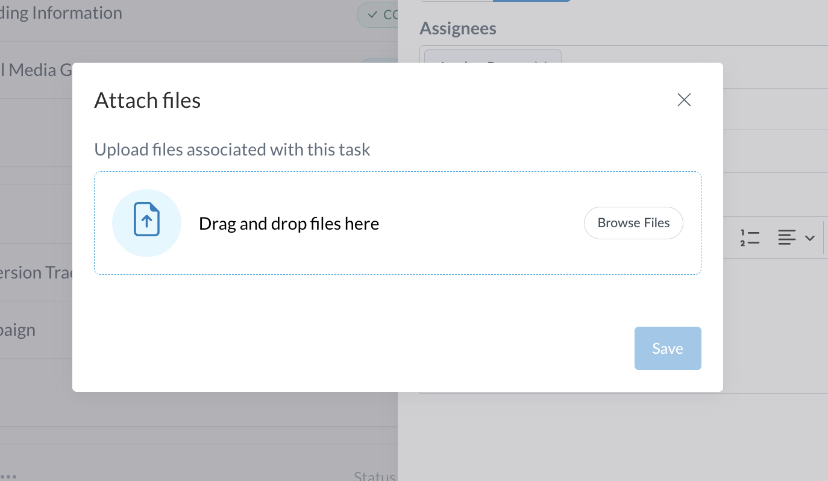This screenshot has width=828, height=481.
Task: Click the numbered list formatting icon
Action: tap(750, 238)
